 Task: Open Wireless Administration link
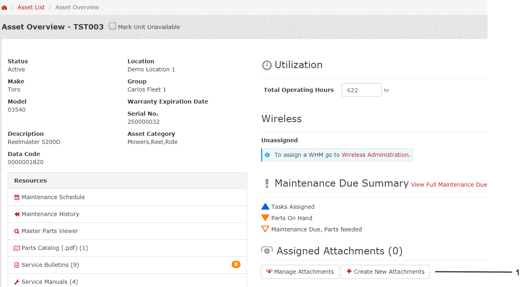(x=375, y=155)
